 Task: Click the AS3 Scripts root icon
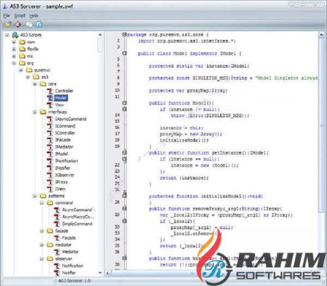pos(15,35)
